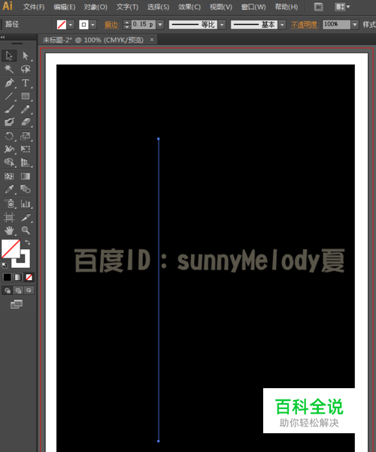Image resolution: width=376 pixels, height=452 pixels.
Task: Reset to default fill and stroke
Action: [5, 265]
